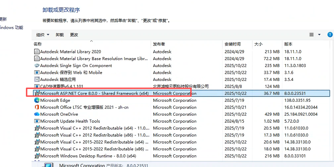This screenshot has width=334, height=167.
Task: Open the 组织 dropdown menu
Action: coord(42,35)
